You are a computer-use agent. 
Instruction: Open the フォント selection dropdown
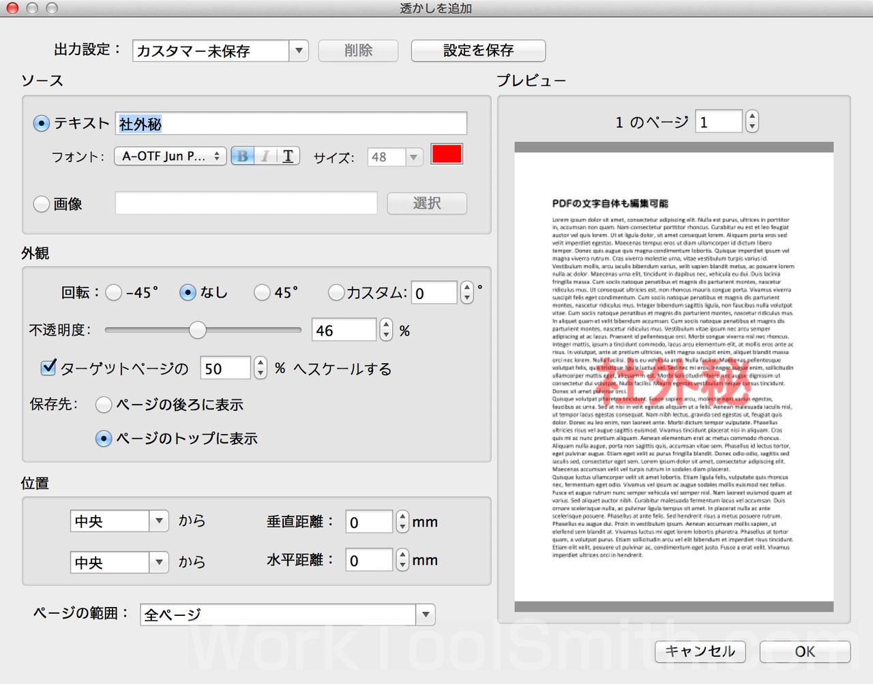pyautogui.click(x=170, y=156)
